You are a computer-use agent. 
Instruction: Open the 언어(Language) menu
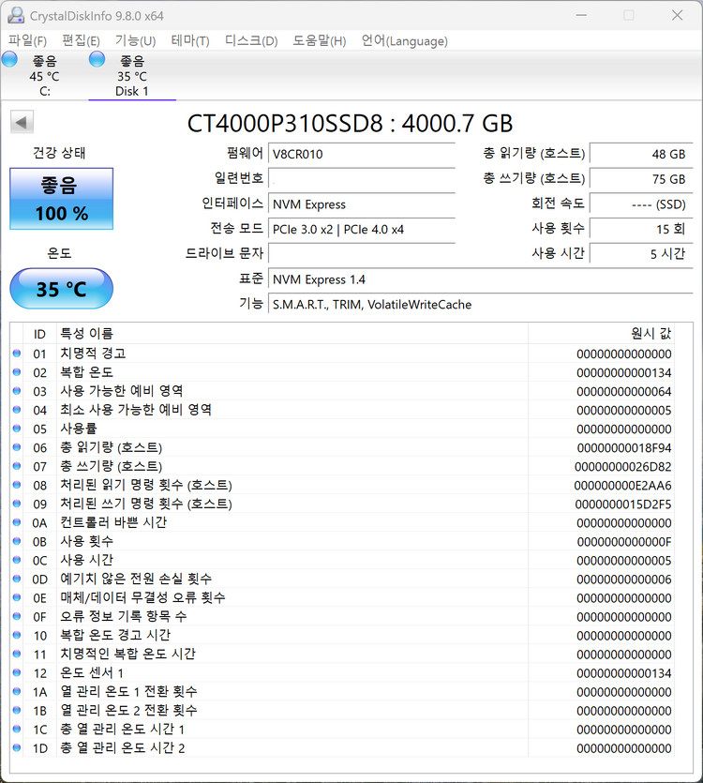point(404,40)
